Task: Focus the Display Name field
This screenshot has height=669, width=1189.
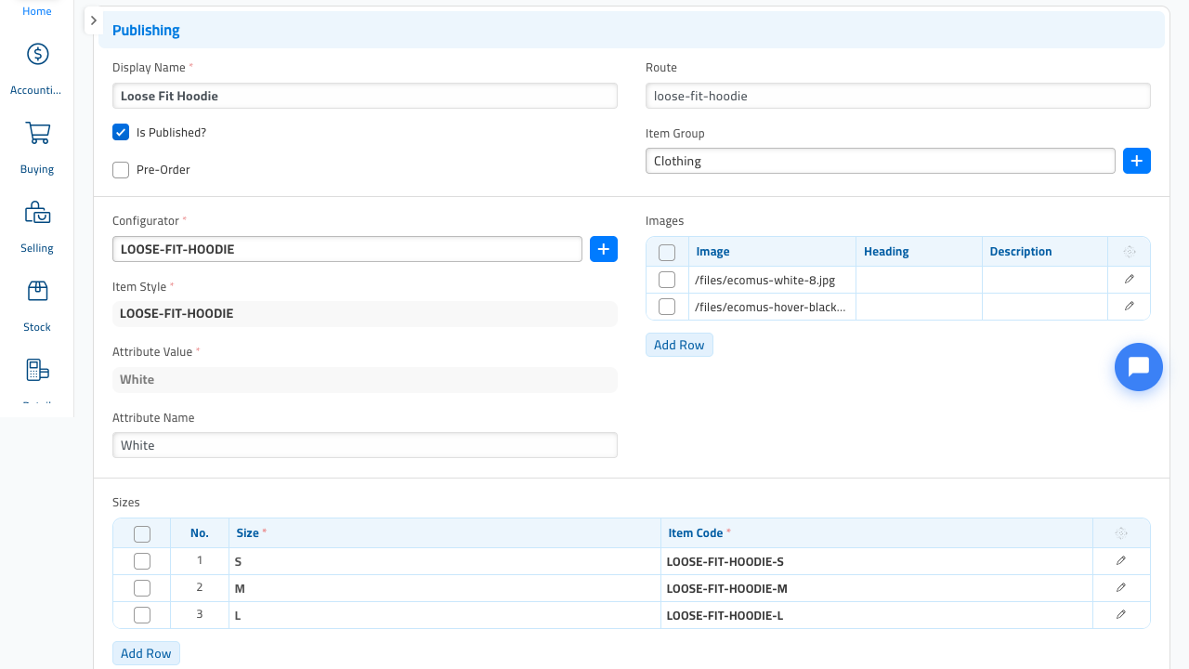Action: coord(365,96)
